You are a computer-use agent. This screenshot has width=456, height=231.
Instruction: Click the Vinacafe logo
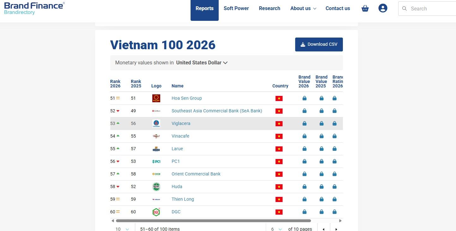(x=156, y=136)
